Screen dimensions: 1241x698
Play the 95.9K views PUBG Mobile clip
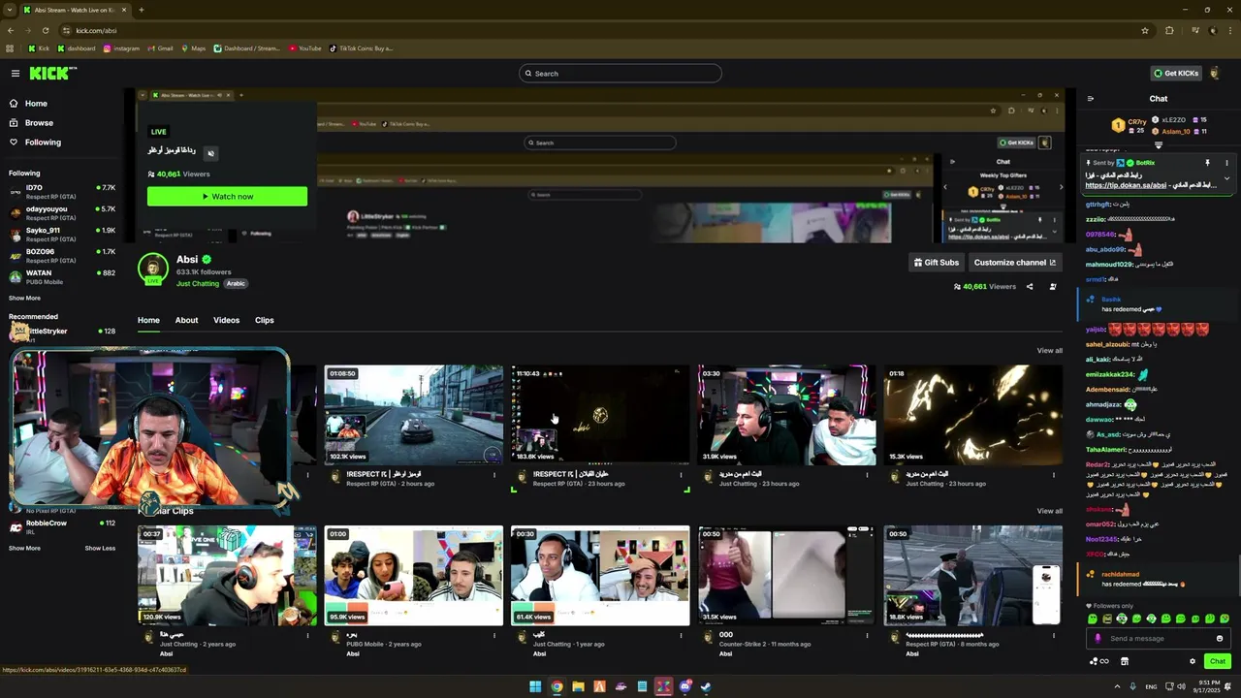[x=413, y=576]
